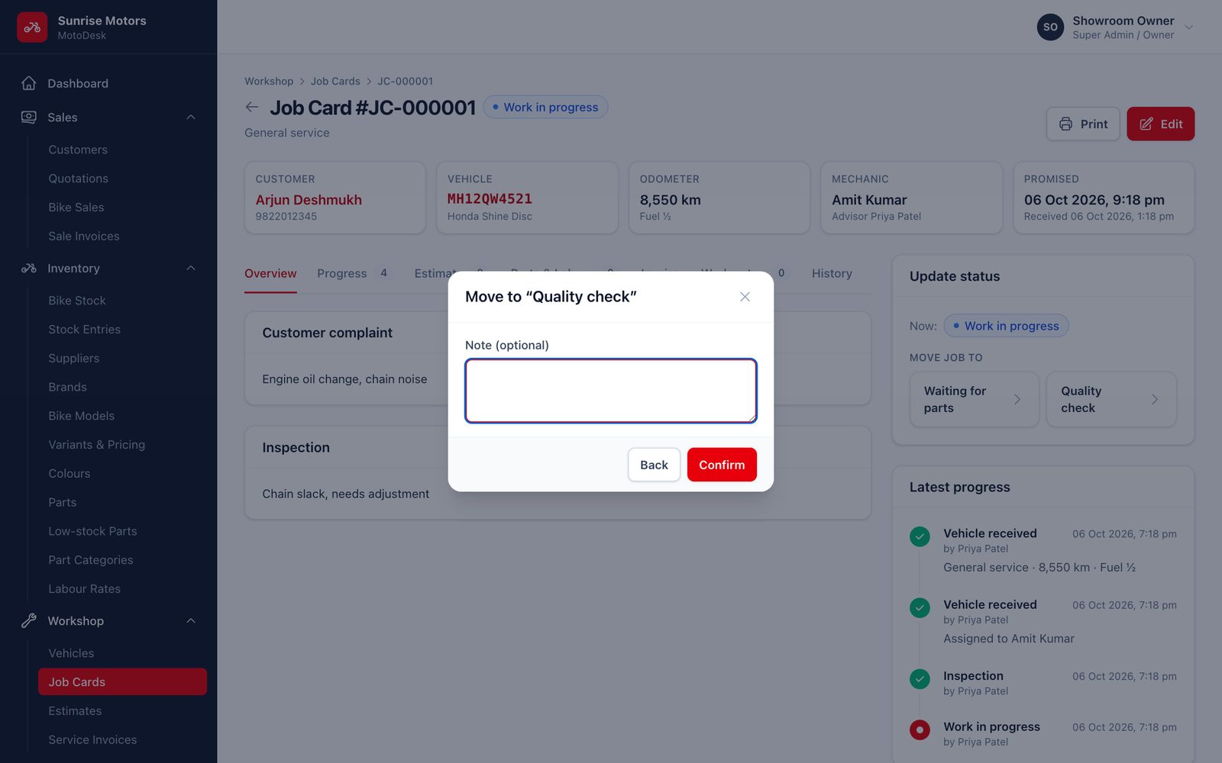Viewport: 1222px width, 763px height.
Task: Open Low-stock Parts in the sidebar
Action: tap(92, 531)
